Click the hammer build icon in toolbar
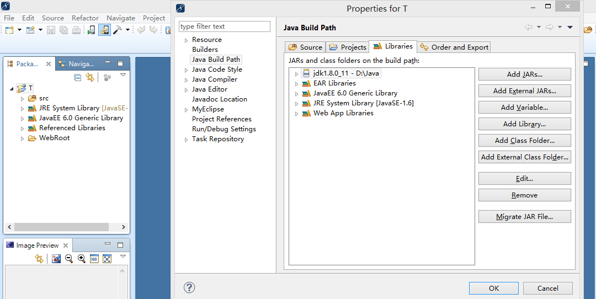 [118, 30]
